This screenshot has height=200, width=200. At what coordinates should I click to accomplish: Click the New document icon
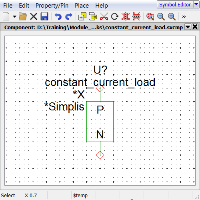coord(6,16)
